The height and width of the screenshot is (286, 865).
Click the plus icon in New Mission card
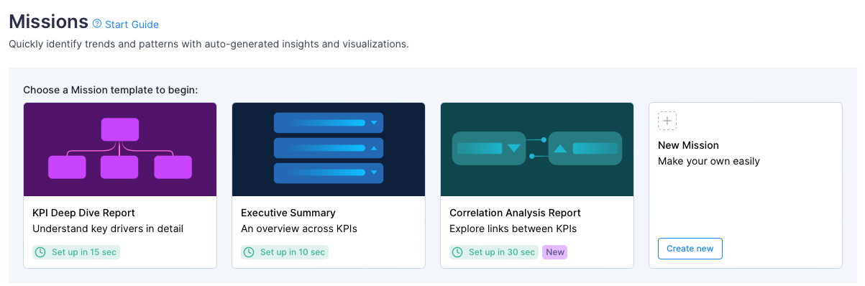667,121
